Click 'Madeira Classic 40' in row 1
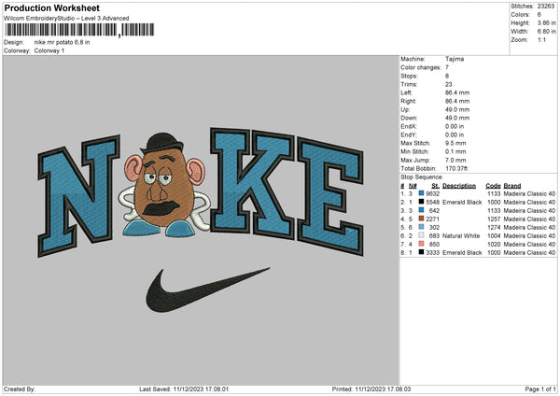This screenshot has width=560, height=396. 529,193
